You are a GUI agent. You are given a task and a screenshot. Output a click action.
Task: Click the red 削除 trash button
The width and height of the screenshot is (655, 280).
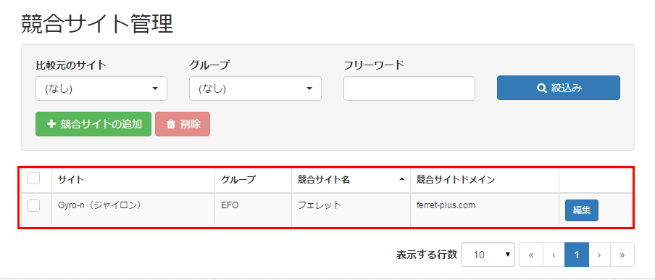click(183, 124)
